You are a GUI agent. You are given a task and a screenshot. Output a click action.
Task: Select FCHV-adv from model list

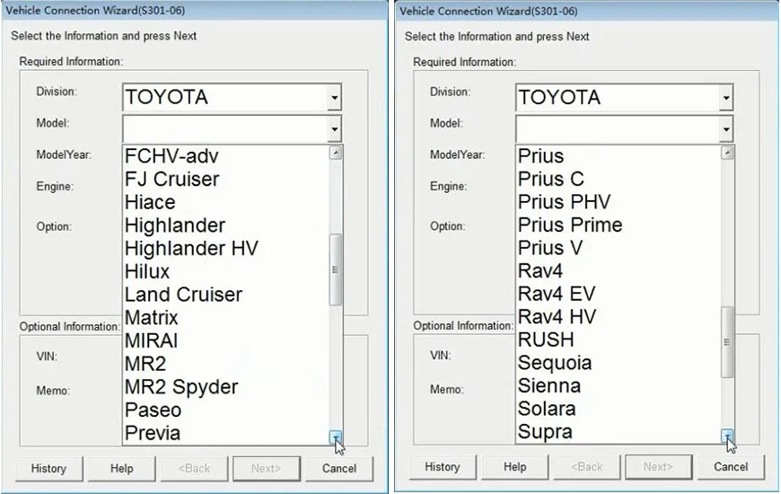pos(225,156)
